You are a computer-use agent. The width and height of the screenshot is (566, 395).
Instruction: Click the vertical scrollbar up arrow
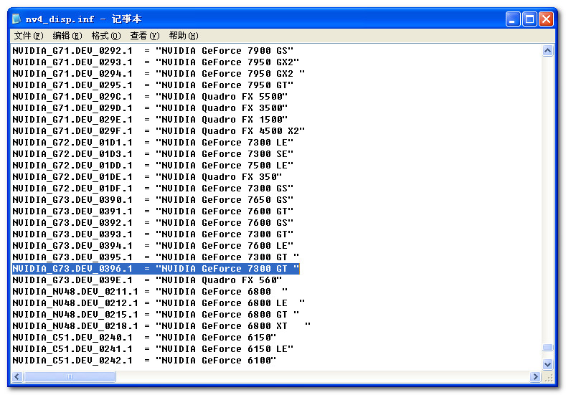[547, 50]
